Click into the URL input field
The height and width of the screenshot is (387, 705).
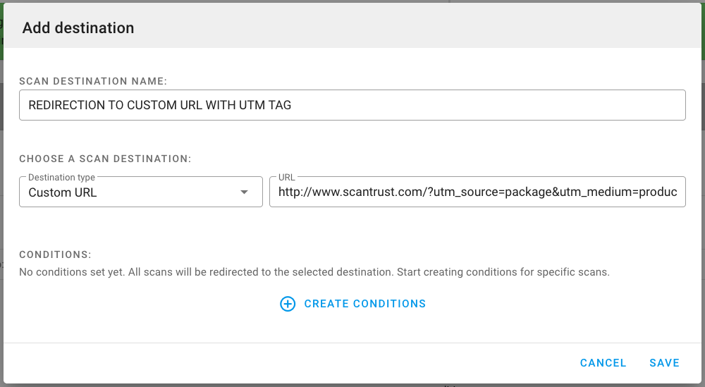[x=477, y=192]
